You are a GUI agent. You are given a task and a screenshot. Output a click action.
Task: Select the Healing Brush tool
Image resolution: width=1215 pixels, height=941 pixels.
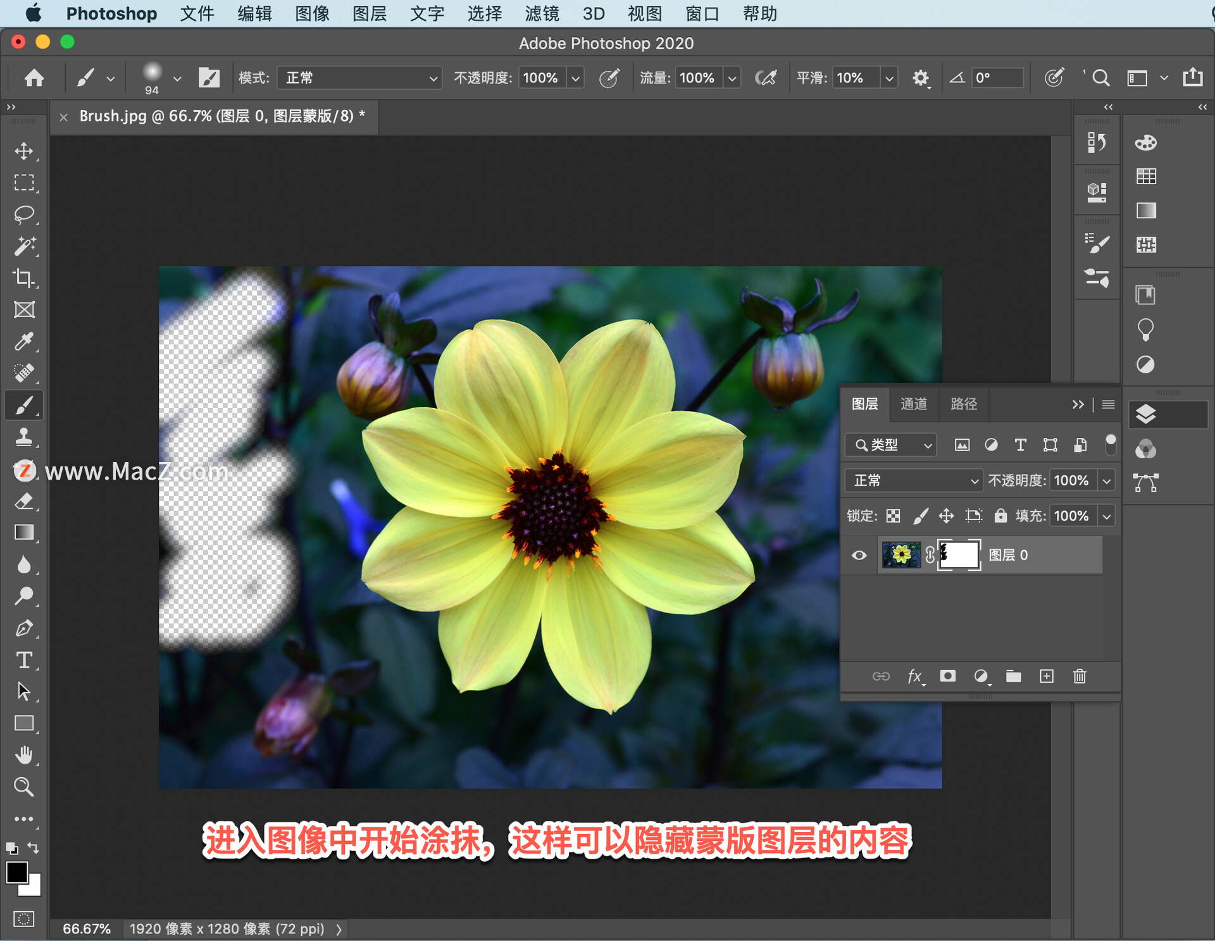point(24,373)
